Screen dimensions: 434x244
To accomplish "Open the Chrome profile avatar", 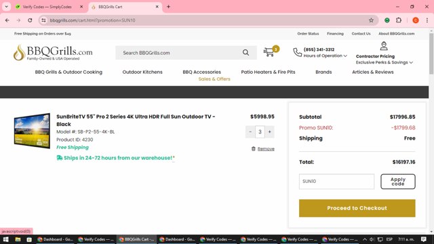I will pos(416,20).
